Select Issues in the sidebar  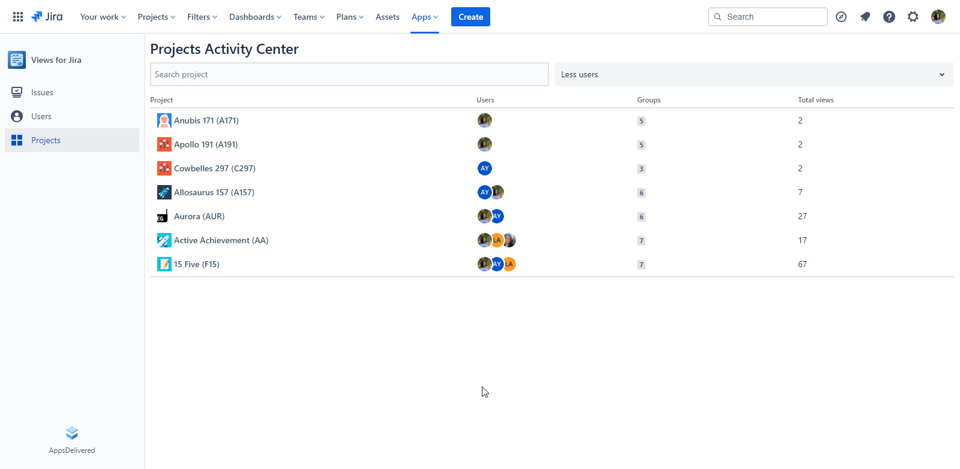click(x=42, y=92)
